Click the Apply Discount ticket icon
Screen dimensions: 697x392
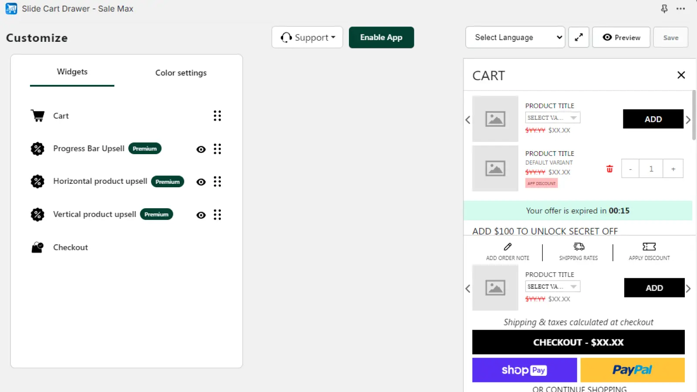649,247
